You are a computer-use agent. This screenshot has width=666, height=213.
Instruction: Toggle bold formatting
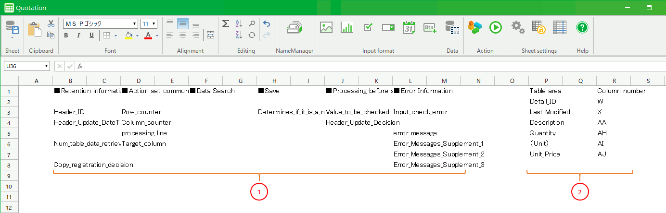(66, 35)
